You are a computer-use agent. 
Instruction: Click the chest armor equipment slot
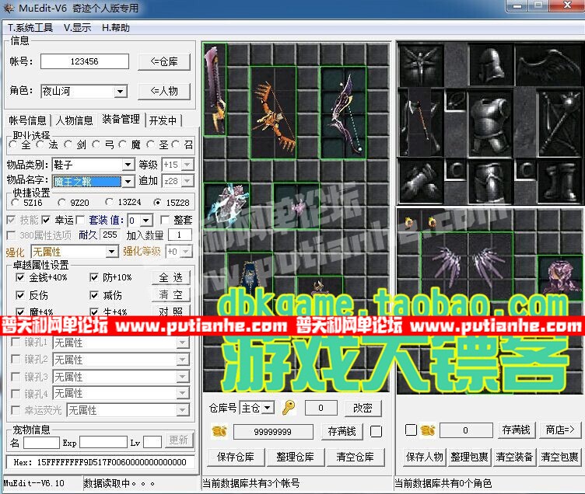[x=489, y=123]
